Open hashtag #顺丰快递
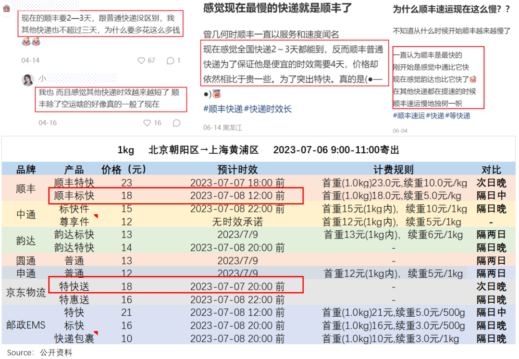 [223, 109]
